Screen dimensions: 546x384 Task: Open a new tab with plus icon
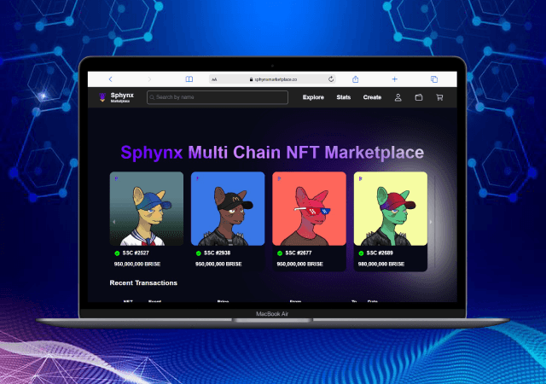click(x=394, y=79)
